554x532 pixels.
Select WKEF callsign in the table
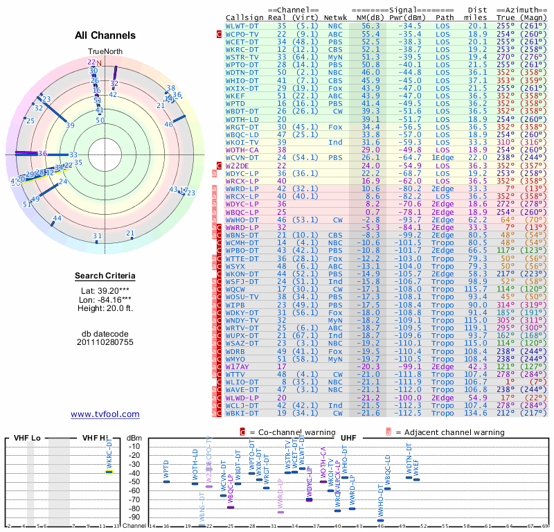[x=235, y=96]
